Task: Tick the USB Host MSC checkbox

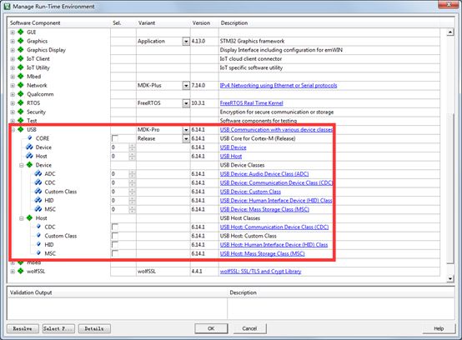Action: point(115,253)
